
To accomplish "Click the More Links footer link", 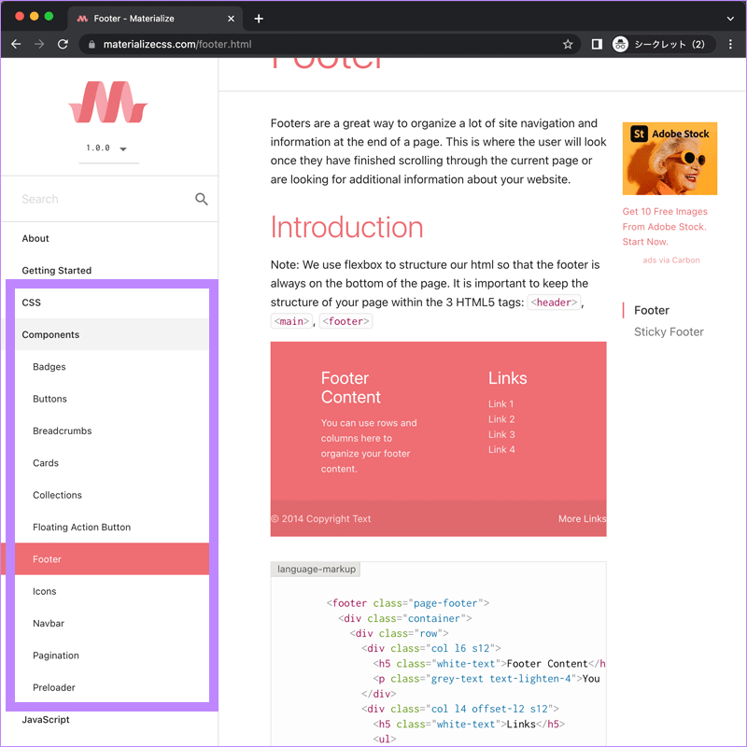I will [x=582, y=519].
